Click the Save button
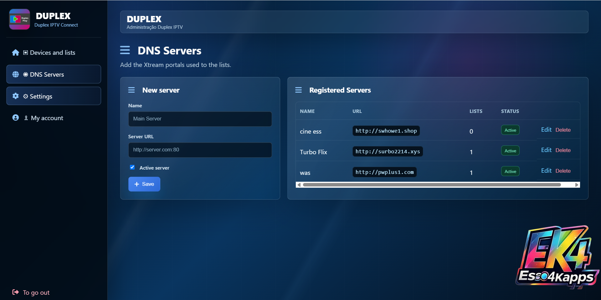 pos(144,184)
